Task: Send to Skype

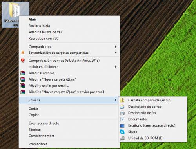Action: 152,132
